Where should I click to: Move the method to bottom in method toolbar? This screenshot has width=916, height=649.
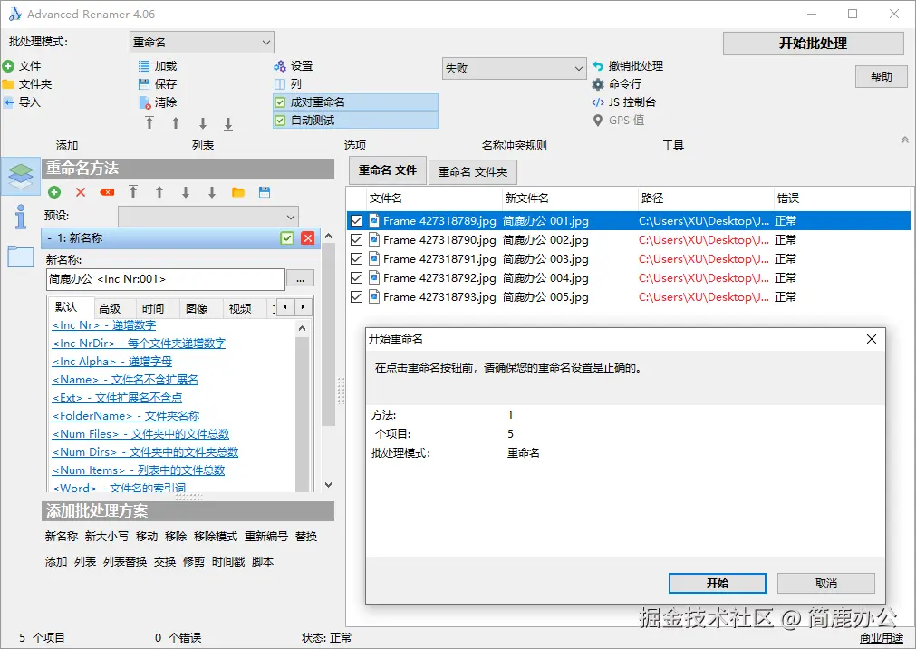click(x=212, y=192)
